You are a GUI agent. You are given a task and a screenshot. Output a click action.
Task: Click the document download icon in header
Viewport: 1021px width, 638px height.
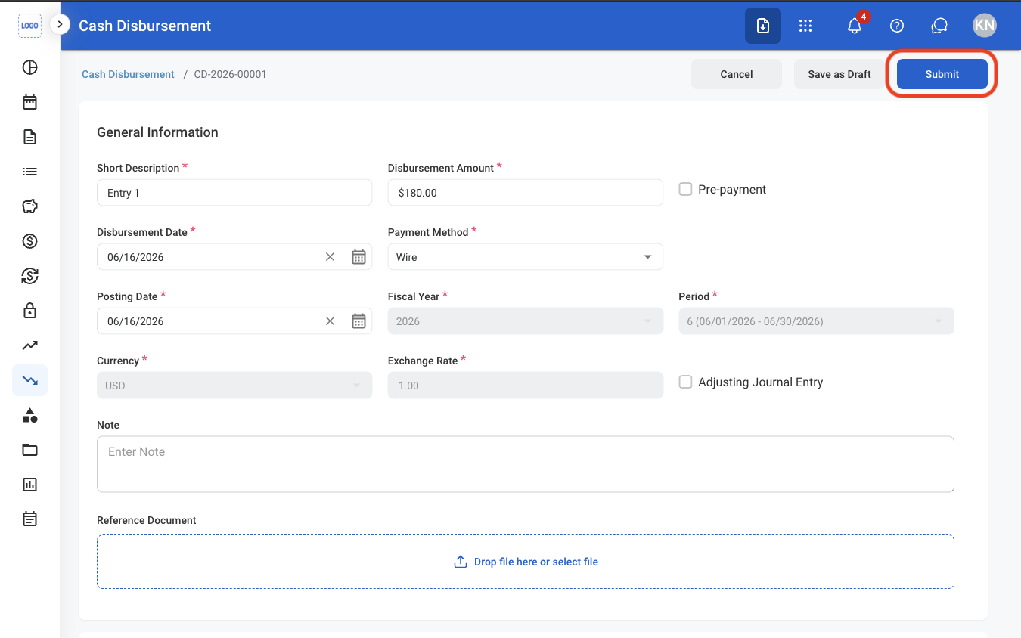coord(763,26)
